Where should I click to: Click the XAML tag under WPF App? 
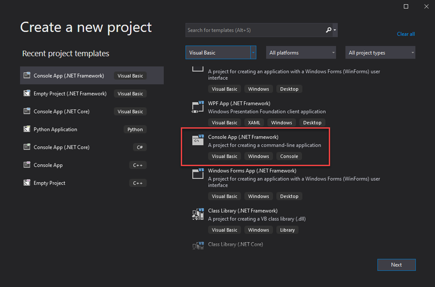[x=254, y=123]
